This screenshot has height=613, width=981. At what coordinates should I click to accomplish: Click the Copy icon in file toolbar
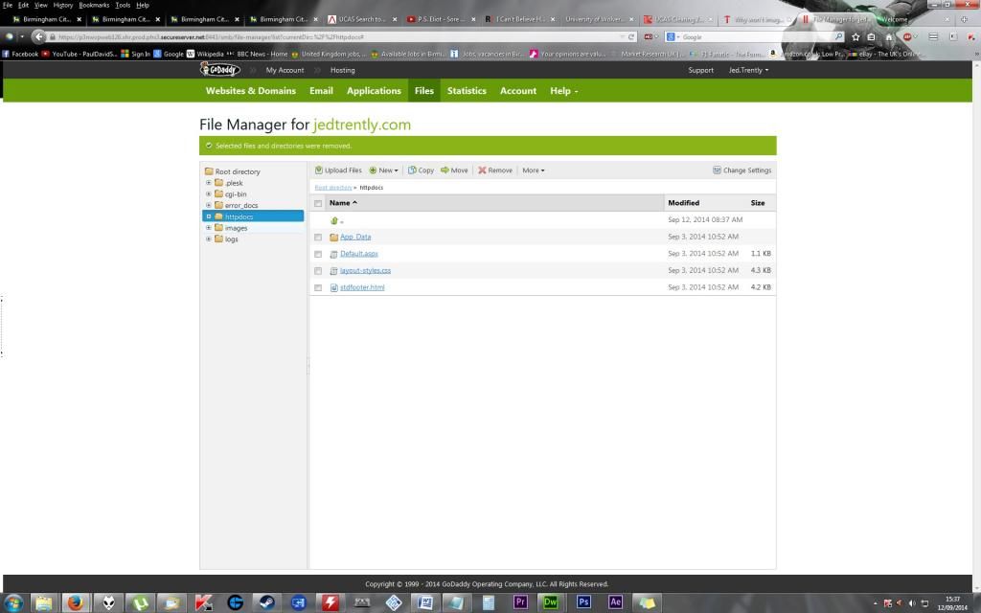(412, 170)
